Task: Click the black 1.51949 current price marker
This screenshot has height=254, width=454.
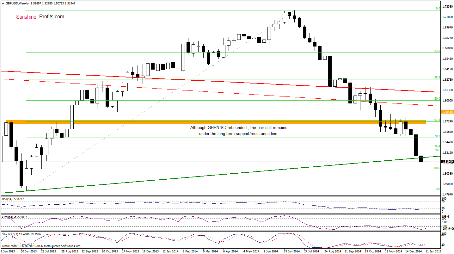Action: [x=447, y=161]
